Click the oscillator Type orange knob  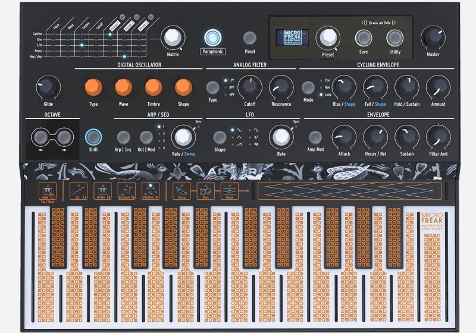click(x=93, y=87)
